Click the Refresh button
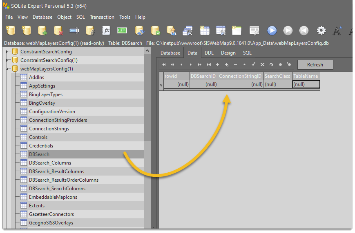The image size is (355, 233). 315,65
